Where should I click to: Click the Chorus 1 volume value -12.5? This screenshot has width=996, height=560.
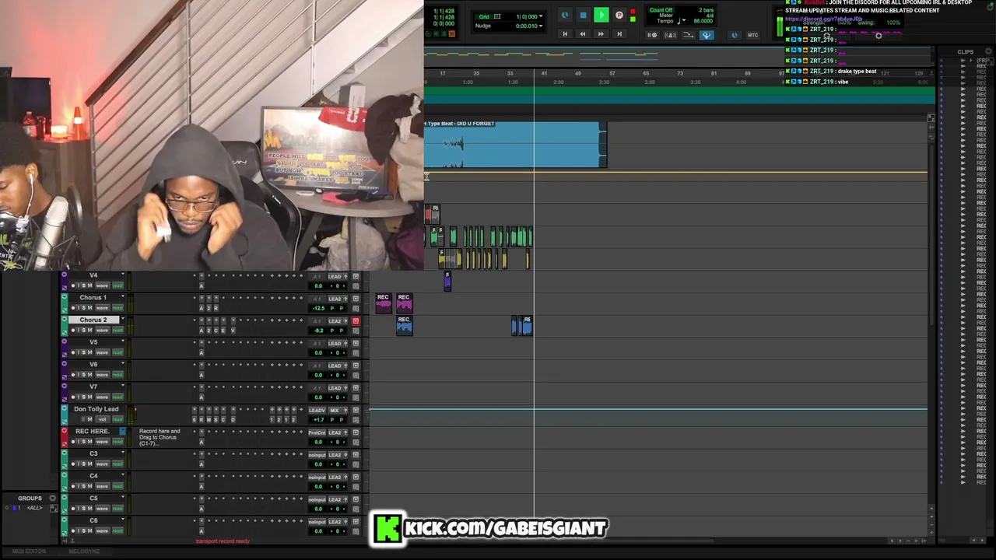318,308
